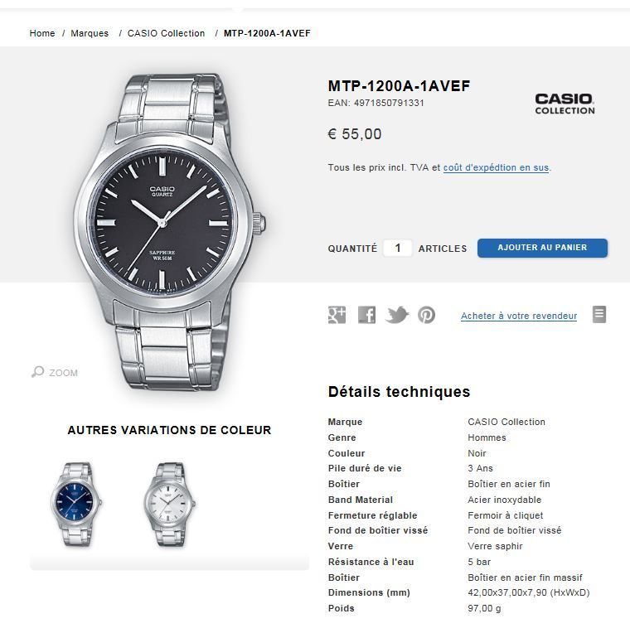Tweet this watch via Twitter icon
This screenshot has width=630, height=633.
pos(396,315)
